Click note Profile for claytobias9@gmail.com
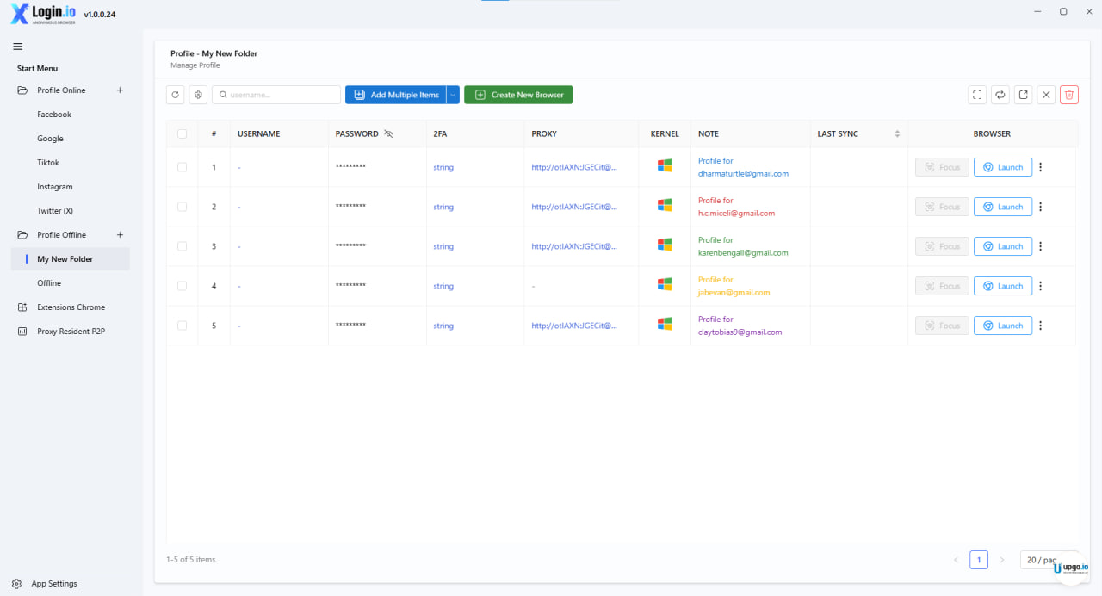Image resolution: width=1102 pixels, height=596 pixels. [x=740, y=326]
